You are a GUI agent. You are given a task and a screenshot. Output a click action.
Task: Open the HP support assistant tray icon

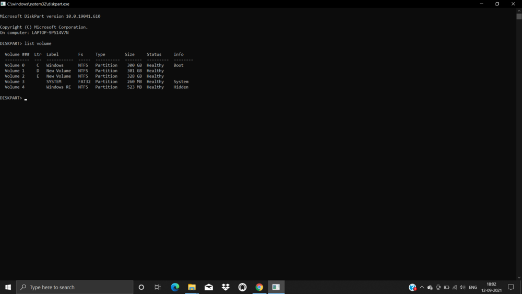click(412, 287)
